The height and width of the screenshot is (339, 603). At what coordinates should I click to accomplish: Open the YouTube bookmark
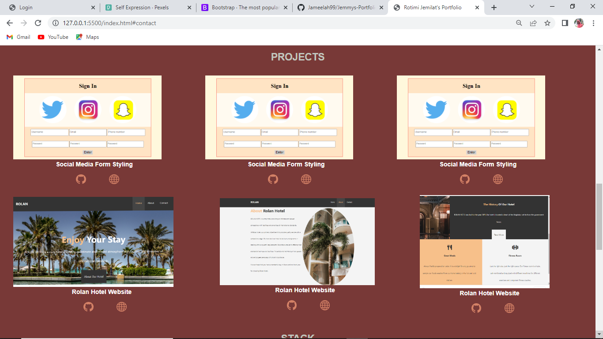pyautogui.click(x=53, y=37)
